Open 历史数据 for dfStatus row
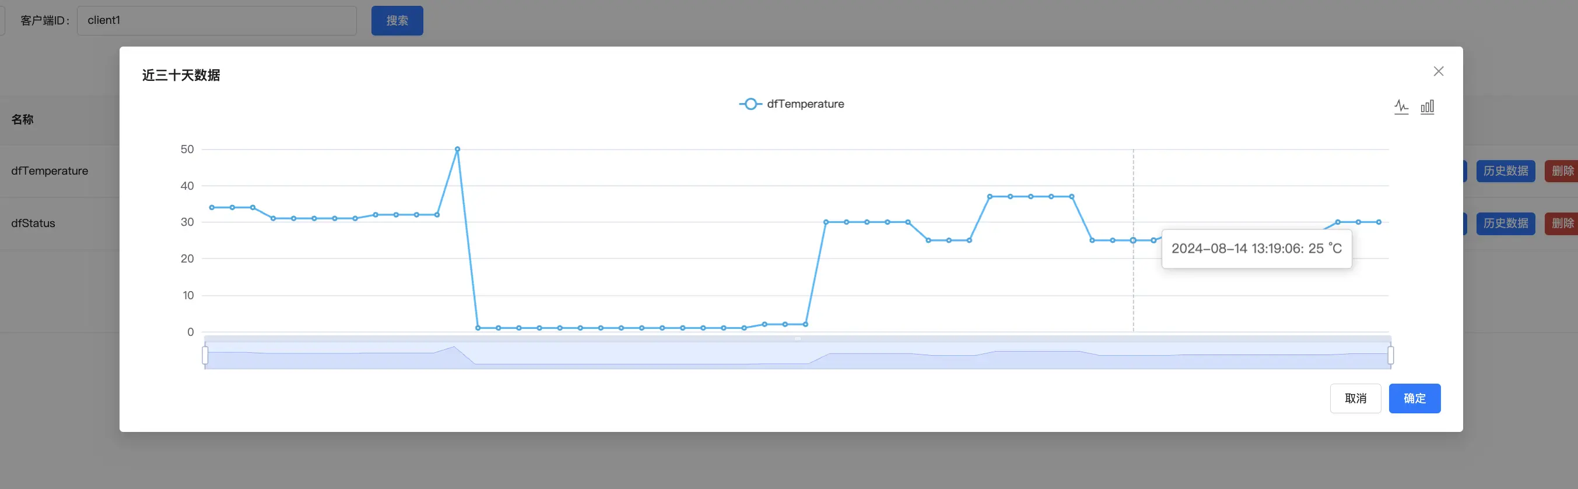Viewport: 1578px width, 489px height. click(x=1505, y=223)
